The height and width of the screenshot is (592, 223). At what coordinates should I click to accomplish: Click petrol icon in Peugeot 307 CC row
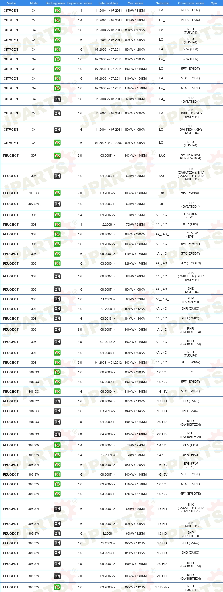coord(57,193)
